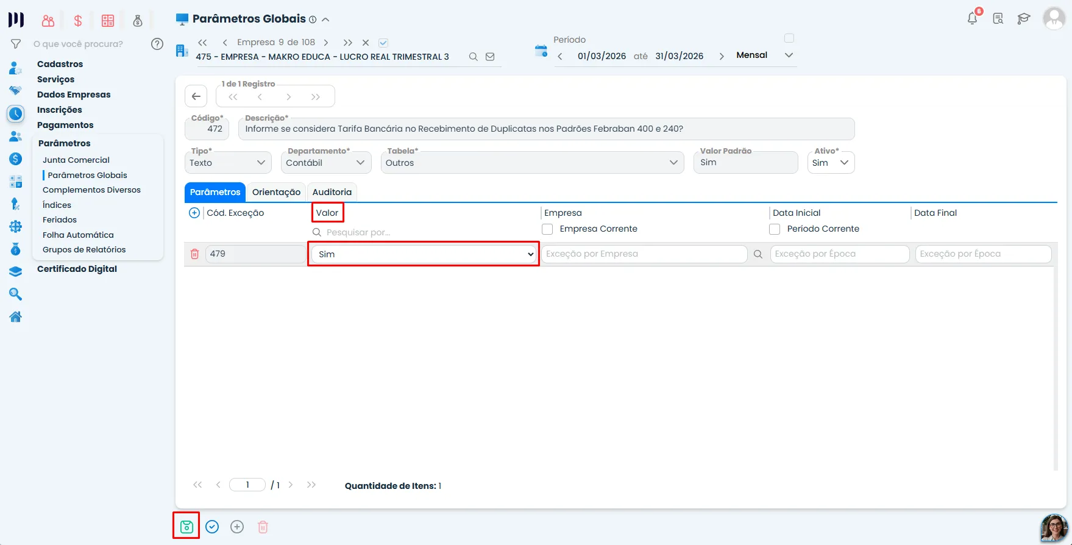Add new exception with plus icon

coord(194,213)
